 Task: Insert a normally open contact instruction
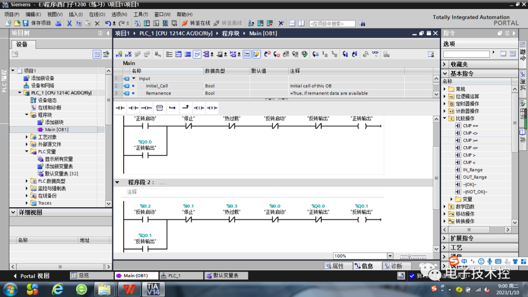(x=120, y=107)
